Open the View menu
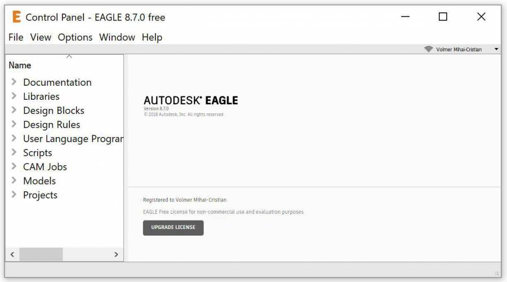 (41, 37)
